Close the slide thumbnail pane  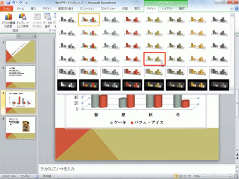pyautogui.click(x=35, y=36)
